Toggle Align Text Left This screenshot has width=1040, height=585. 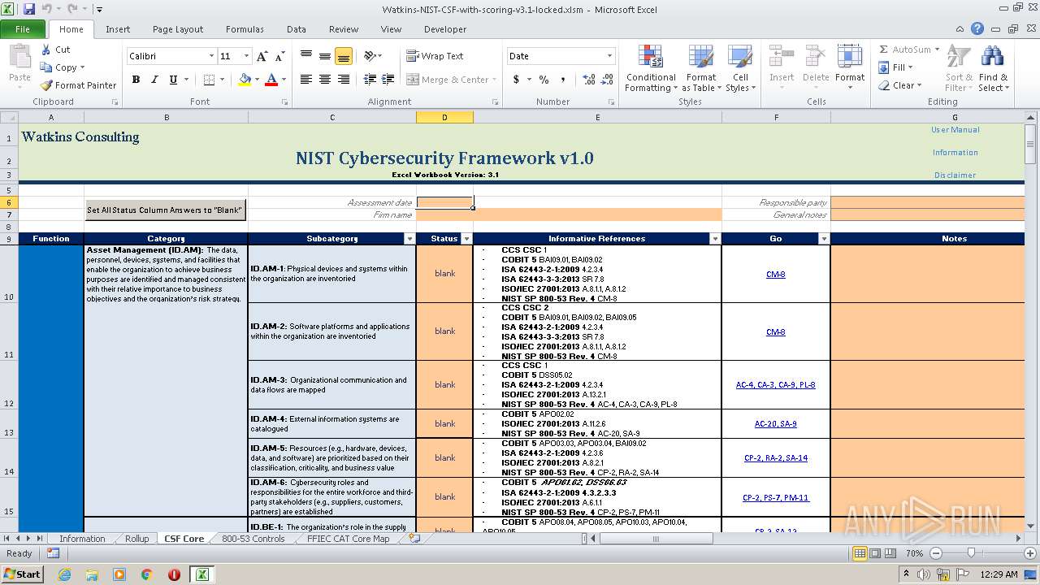coord(306,80)
